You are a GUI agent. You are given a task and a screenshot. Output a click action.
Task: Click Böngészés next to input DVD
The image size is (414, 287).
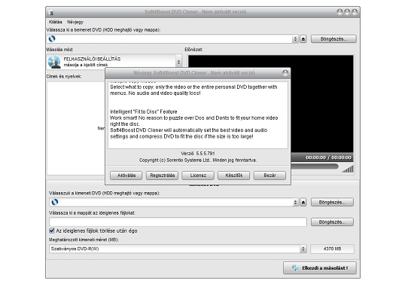tap(333, 39)
